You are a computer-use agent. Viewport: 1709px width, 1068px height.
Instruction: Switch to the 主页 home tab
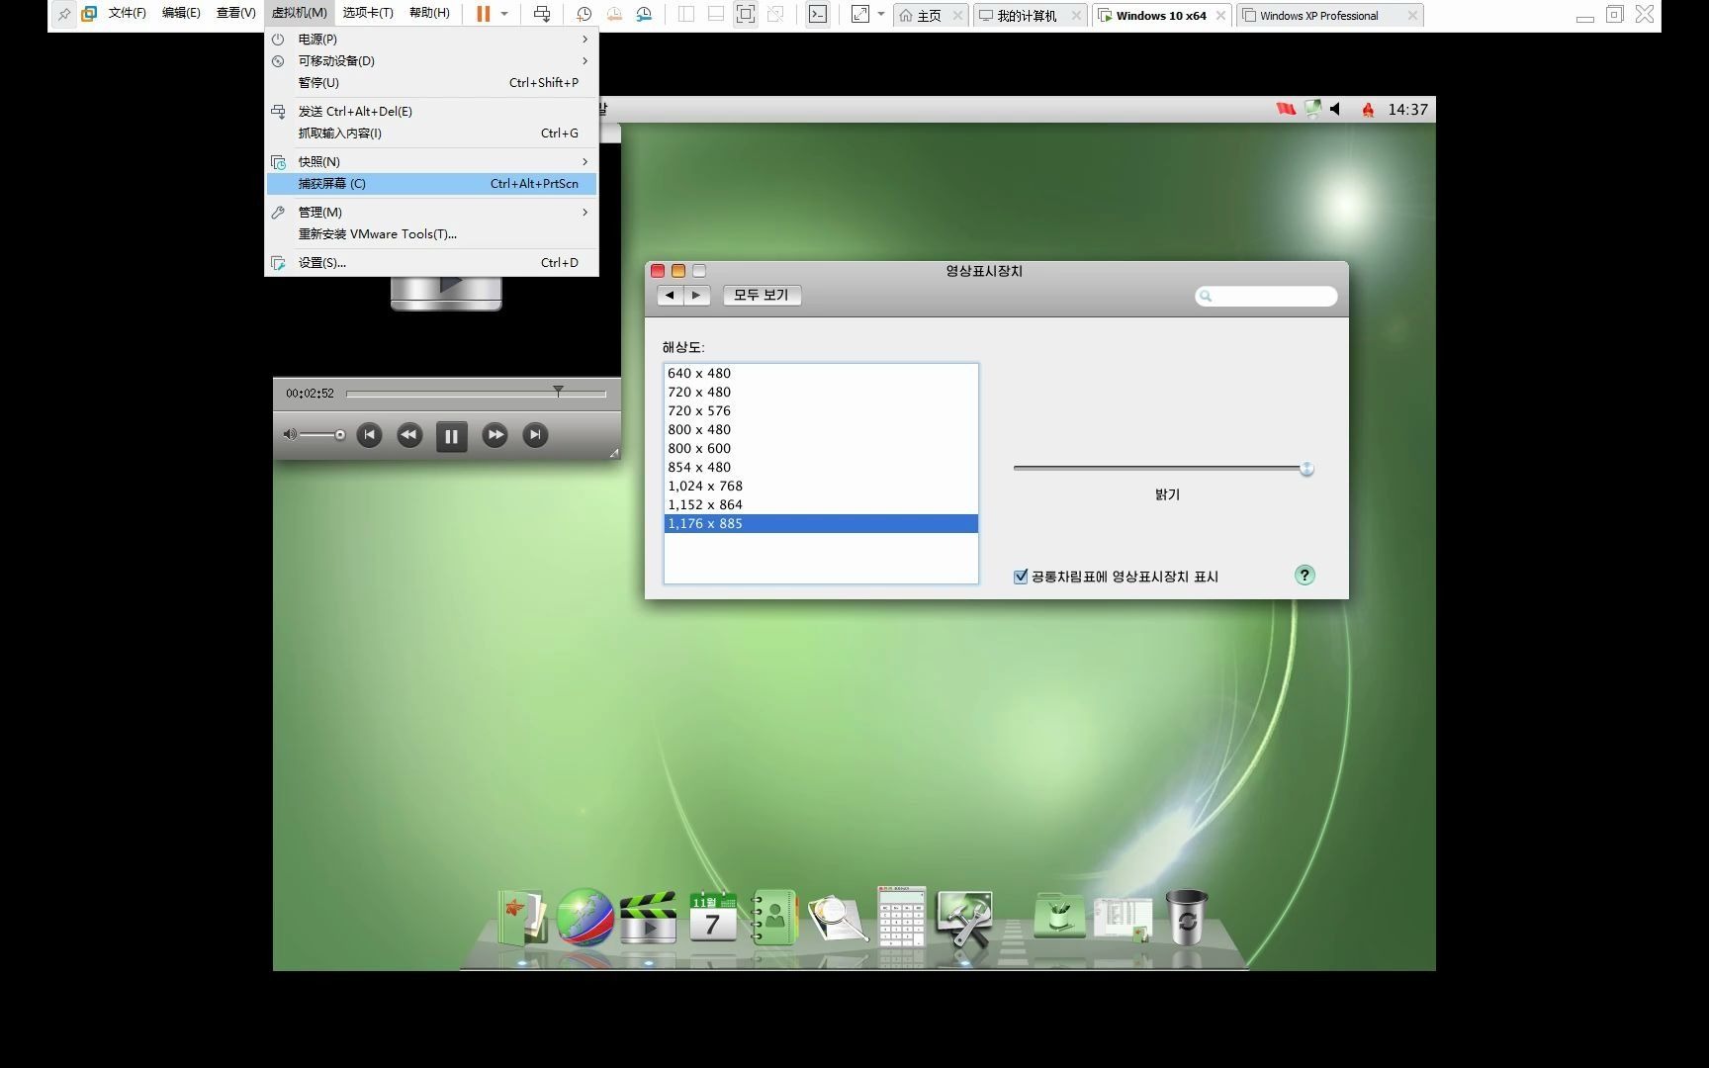[929, 15]
